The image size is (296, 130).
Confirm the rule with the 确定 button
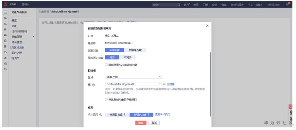(141, 123)
